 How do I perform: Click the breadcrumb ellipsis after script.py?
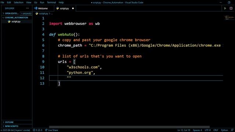(52, 14)
